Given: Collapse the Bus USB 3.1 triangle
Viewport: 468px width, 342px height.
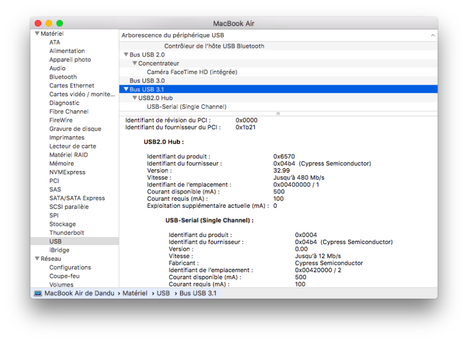Looking at the screenshot, I should coord(126,89).
